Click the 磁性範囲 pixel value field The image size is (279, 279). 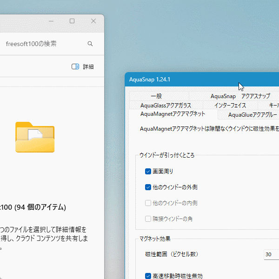coord(272,254)
